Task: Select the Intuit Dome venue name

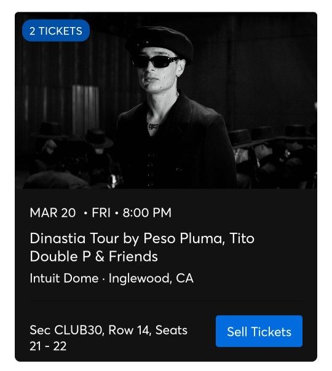Action: click(64, 278)
